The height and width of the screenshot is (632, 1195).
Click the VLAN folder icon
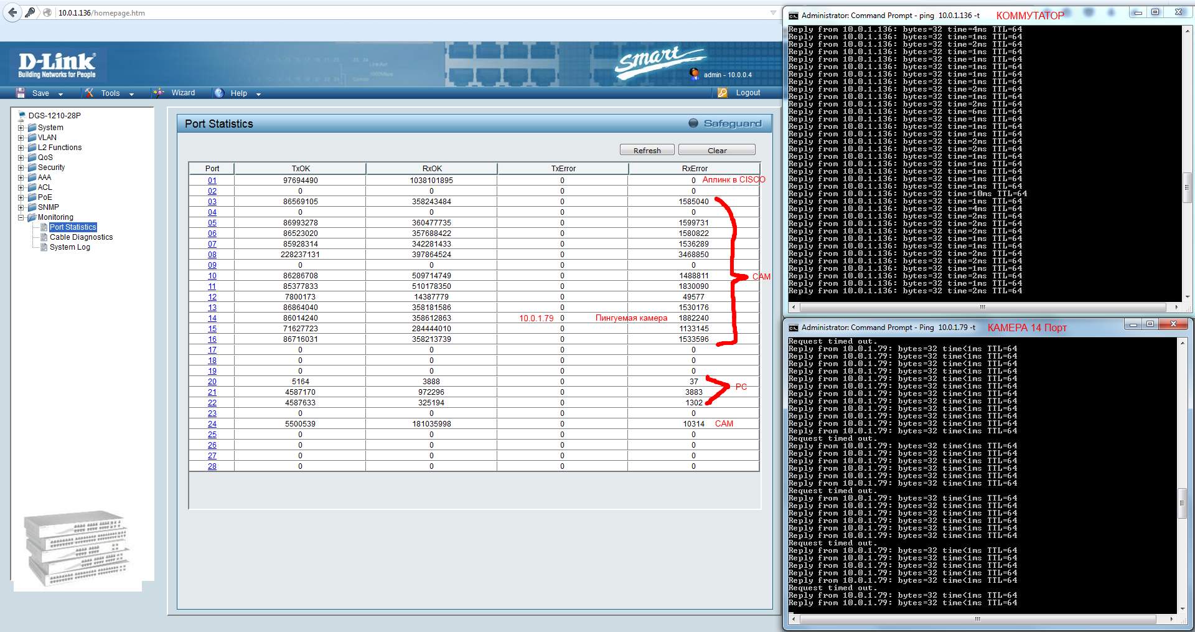[x=32, y=138]
